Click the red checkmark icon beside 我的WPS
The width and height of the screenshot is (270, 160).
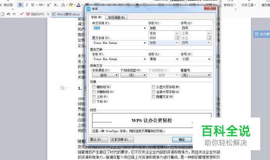point(21,14)
